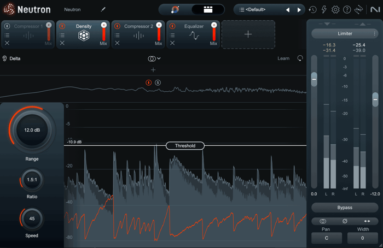Click the Range knob at 12.0 dB
Viewport: 383px width, 248px height.
point(32,130)
